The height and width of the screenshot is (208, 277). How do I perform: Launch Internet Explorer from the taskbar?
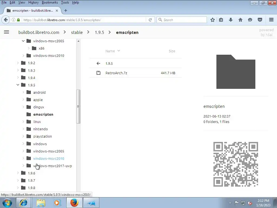pos(23,203)
